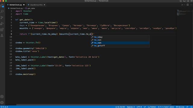
Task: Change indentation via Spaces: 4
Action: tap(131, 107)
